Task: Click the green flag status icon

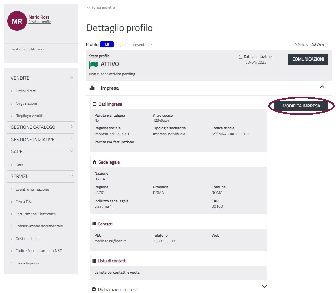Action: click(93, 64)
